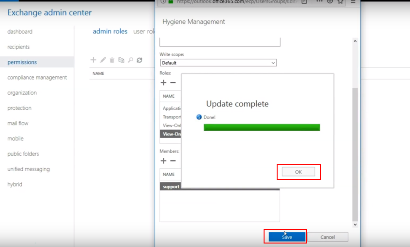Open hybrid in the sidebar
410x247 pixels.
point(15,184)
